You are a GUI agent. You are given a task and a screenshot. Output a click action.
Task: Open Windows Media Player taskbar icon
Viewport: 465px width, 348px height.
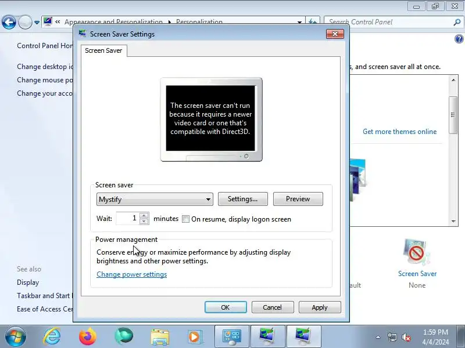point(195,336)
